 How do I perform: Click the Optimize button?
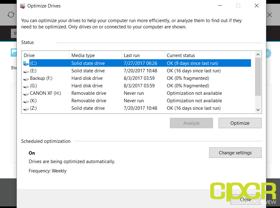click(240, 123)
